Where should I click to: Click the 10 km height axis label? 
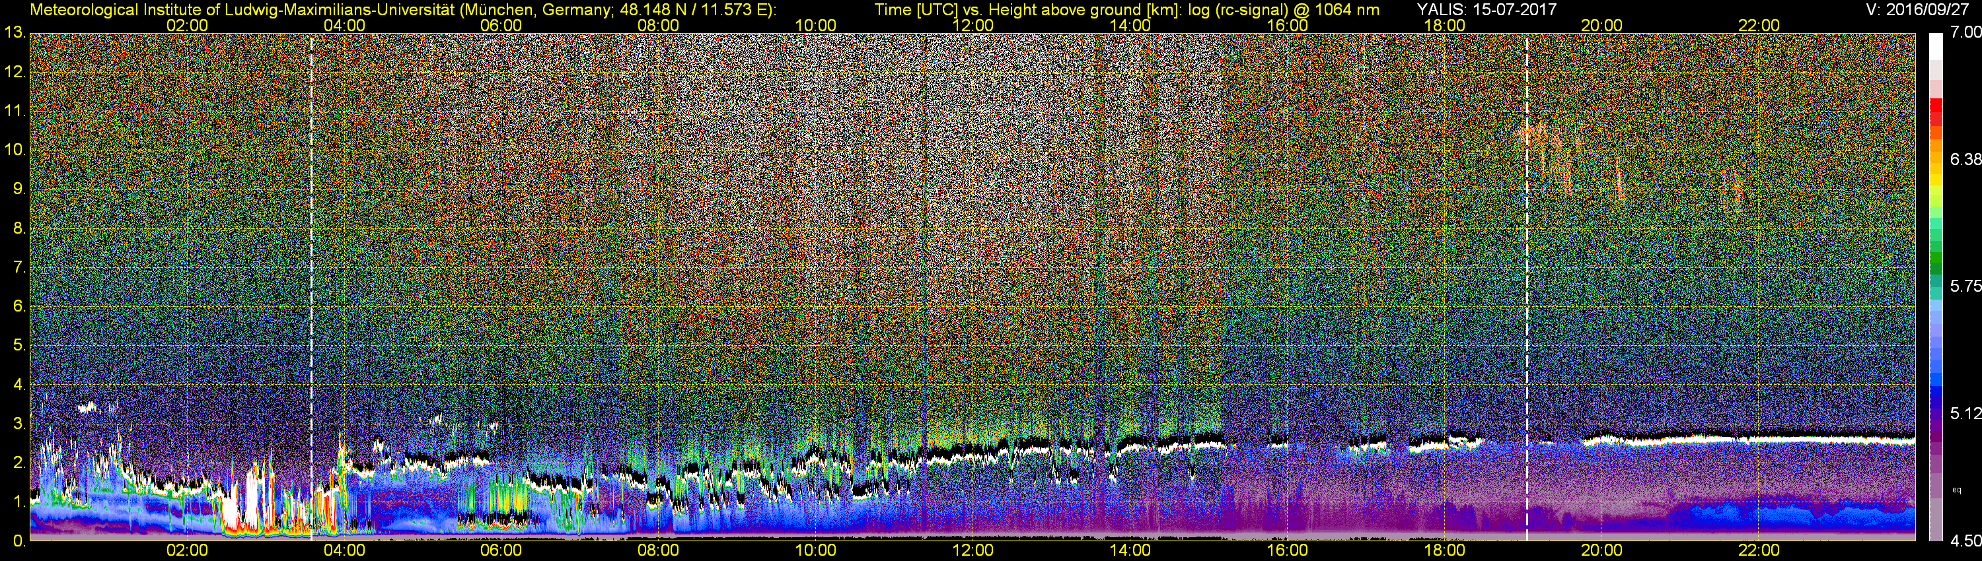pyautogui.click(x=14, y=150)
